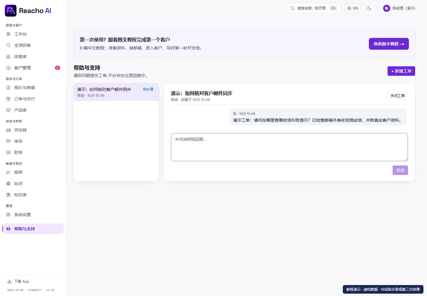The image size is (427, 296).
Task: Toggle dark mode moon icon
Action: tap(369, 8)
